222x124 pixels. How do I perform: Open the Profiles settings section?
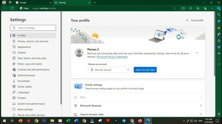tap(33, 35)
